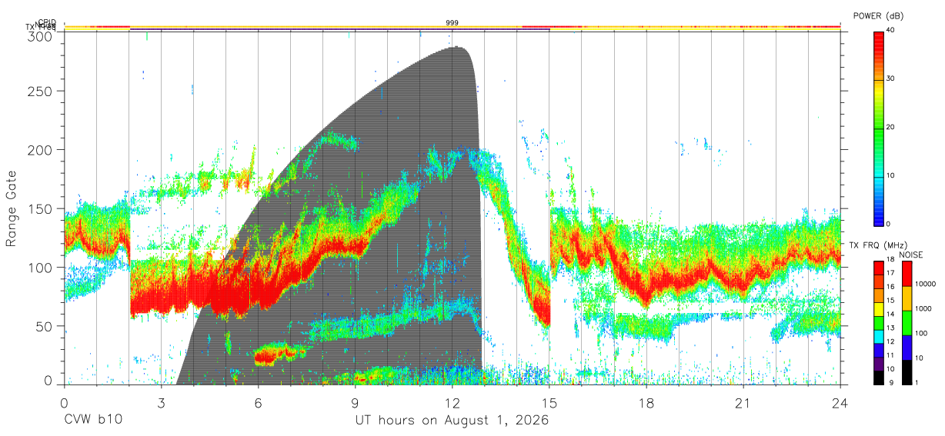Click the 30 tick on power scale
This screenshot has width=945, height=436.
click(x=890, y=79)
